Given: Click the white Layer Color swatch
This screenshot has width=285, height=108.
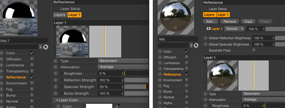Looking at the screenshot, I should point(99,106).
